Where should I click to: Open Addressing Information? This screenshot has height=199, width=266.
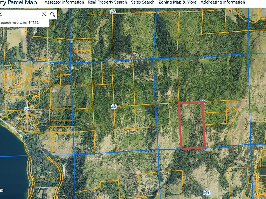(223, 2)
